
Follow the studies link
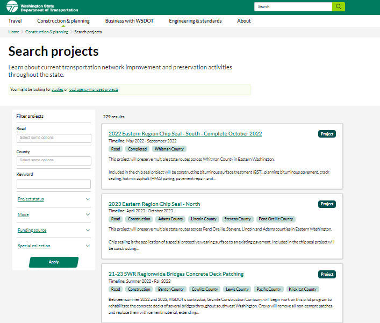(x=57, y=90)
